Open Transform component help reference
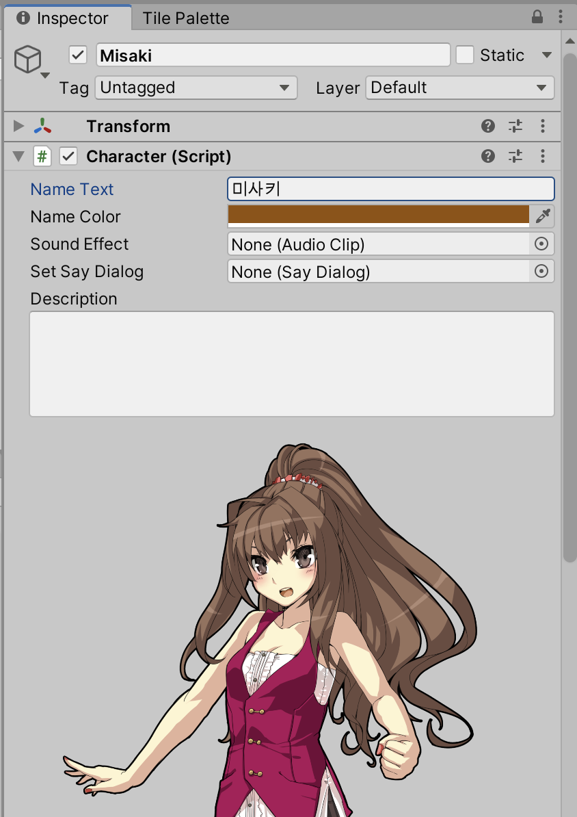 [488, 126]
